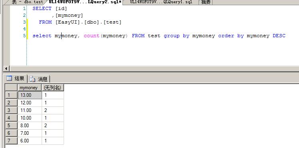Select the mymoney column header
This screenshot has height=148, width=299.
(x=30, y=88)
